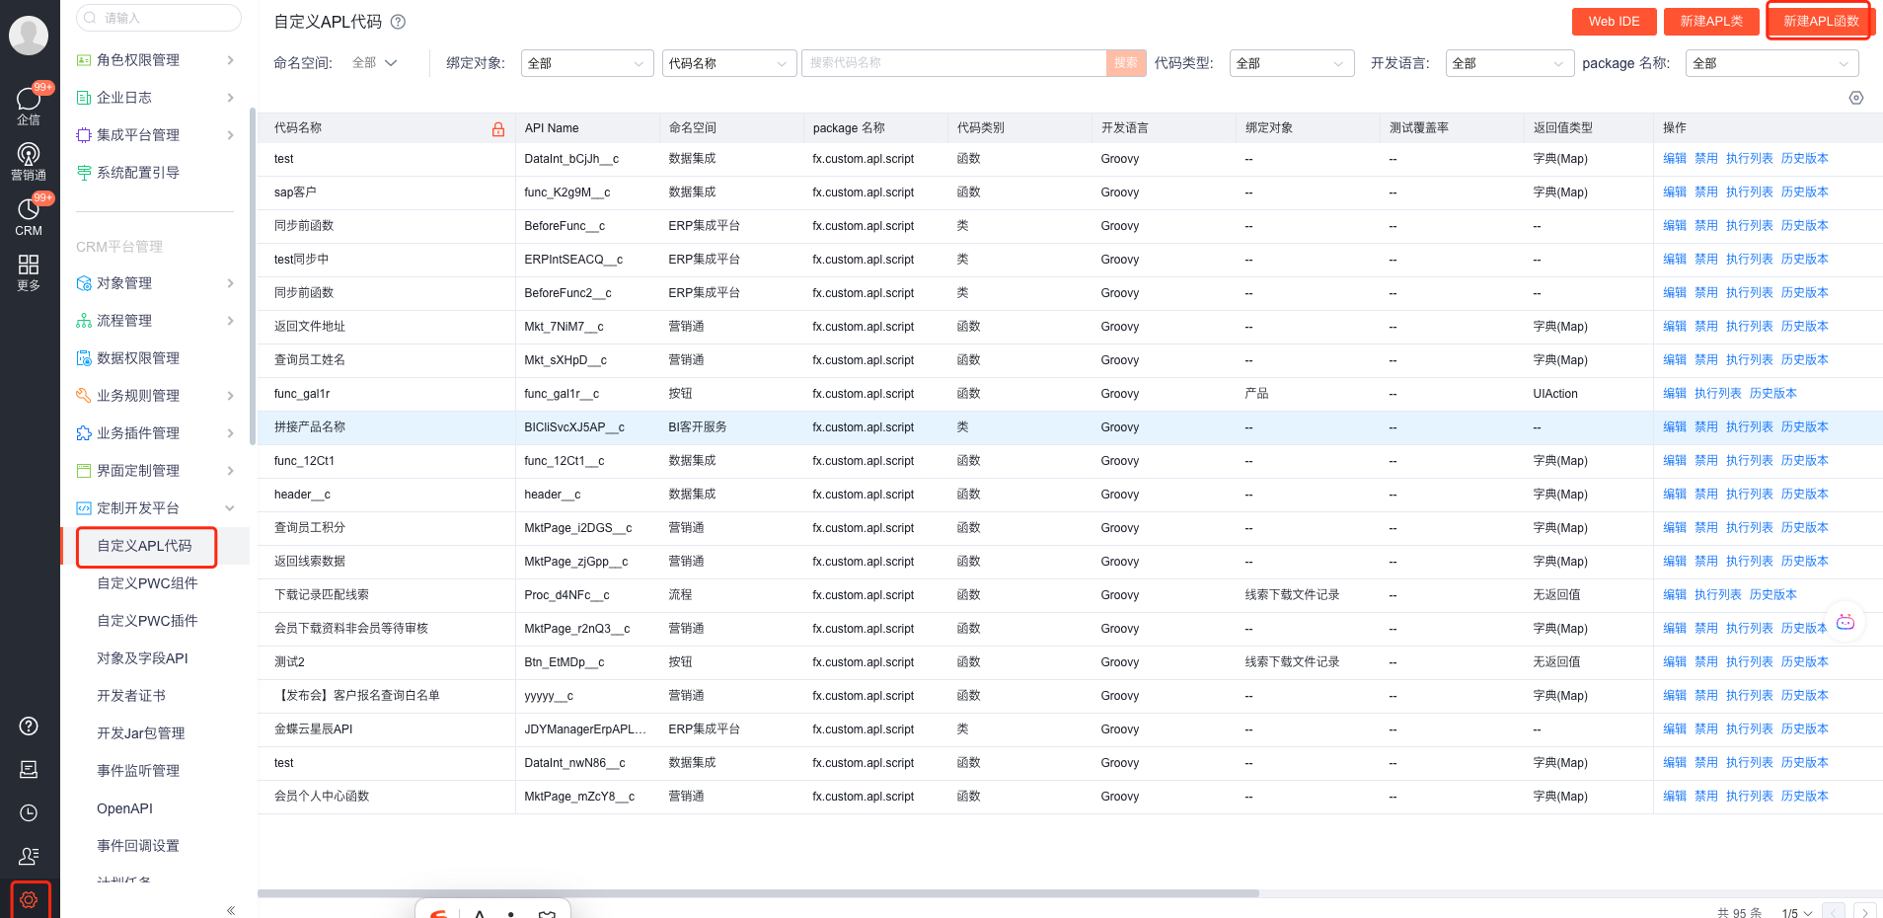Open 命名空间 全部 dropdown
Screen dimensions: 1883x918
click(375, 63)
